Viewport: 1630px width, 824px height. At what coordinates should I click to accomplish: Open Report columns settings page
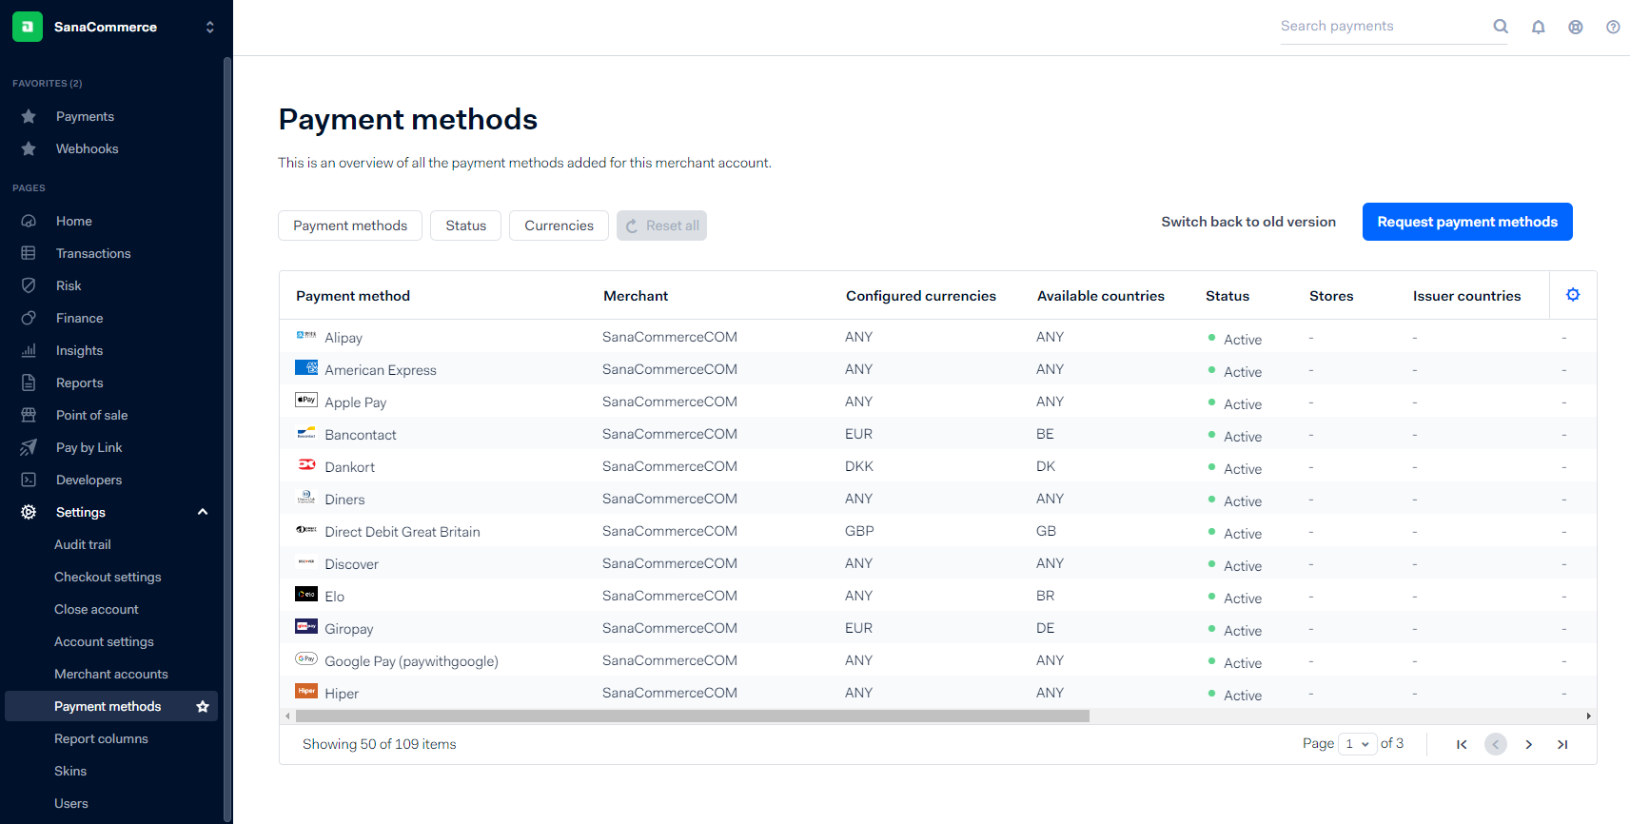[x=101, y=738]
